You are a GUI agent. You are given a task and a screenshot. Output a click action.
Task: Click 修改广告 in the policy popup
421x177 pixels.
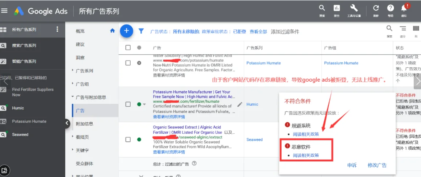pos(377,165)
